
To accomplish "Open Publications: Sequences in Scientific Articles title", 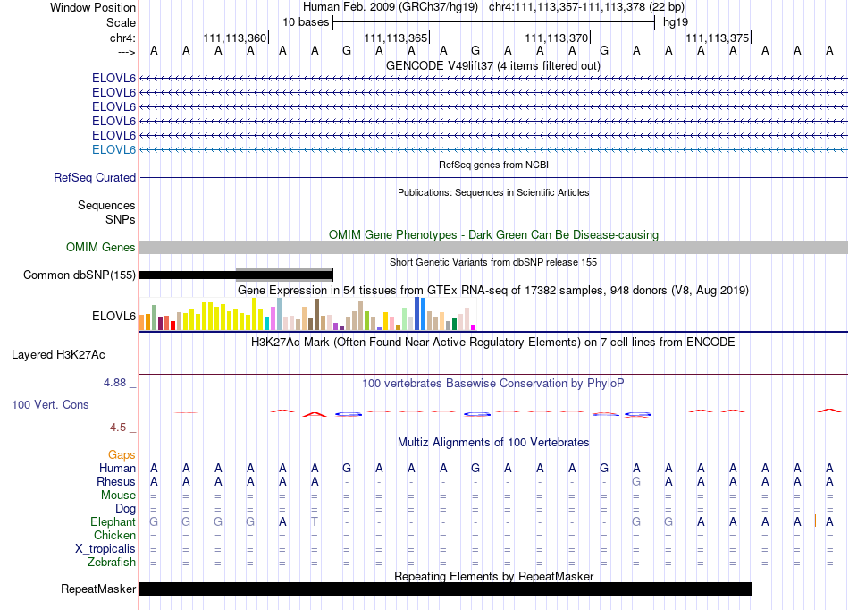I will click(x=493, y=192).
